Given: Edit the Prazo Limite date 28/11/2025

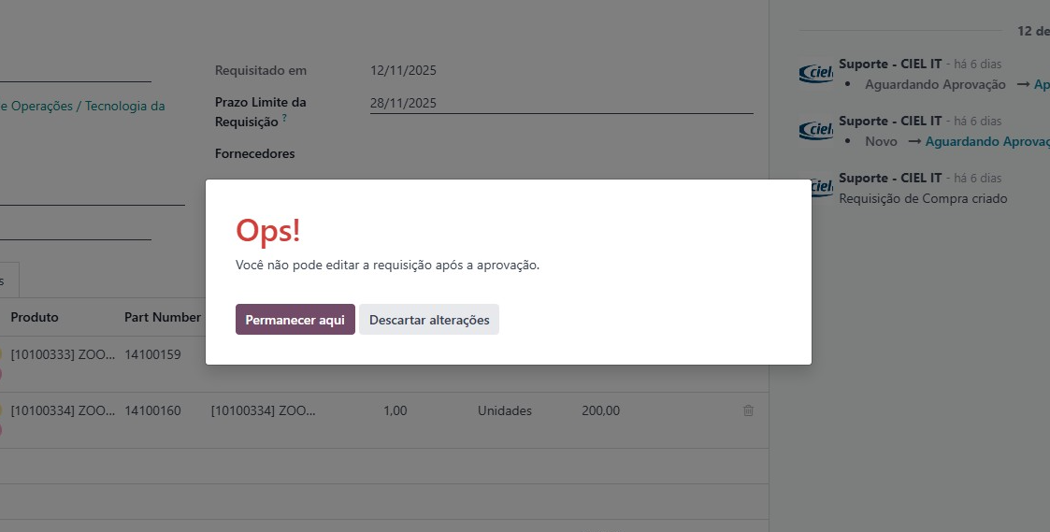Looking at the screenshot, I should point(403,103).
